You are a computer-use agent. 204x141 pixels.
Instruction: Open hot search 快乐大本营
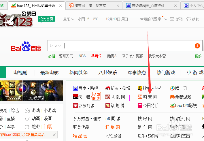(157, 56)
